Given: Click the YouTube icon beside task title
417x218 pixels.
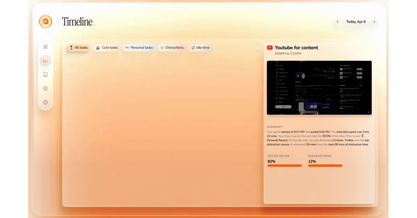Looking at the screenshot, I should [x=270, y=48].
